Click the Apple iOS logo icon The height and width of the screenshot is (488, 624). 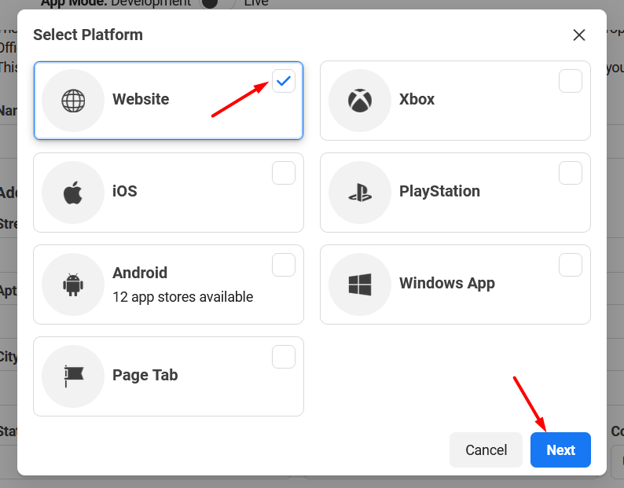click(73, 193)
